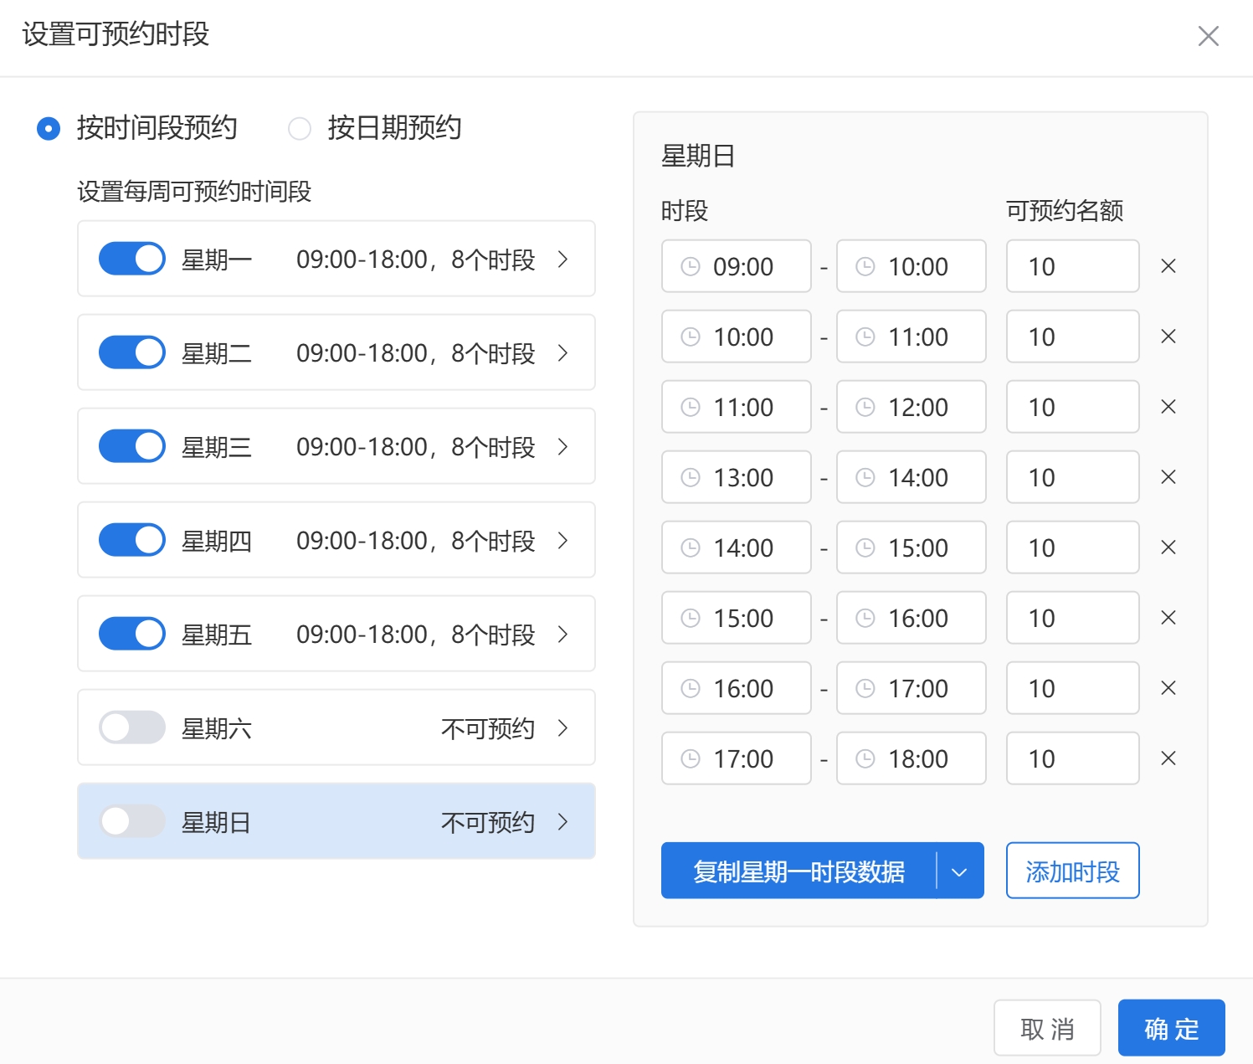Viewport: 1253px width, 1064px height.
Task: Select the 星期二 row in weekly list
Action: click(x=336, y=352)
